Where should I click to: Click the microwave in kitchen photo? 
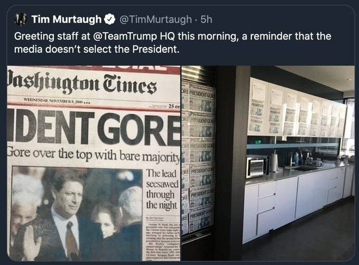(257, 167)
